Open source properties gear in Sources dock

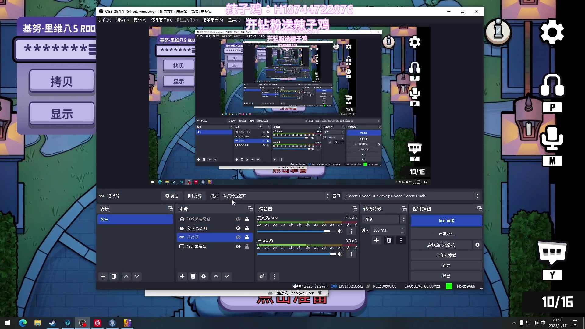[x=204, y=276]
